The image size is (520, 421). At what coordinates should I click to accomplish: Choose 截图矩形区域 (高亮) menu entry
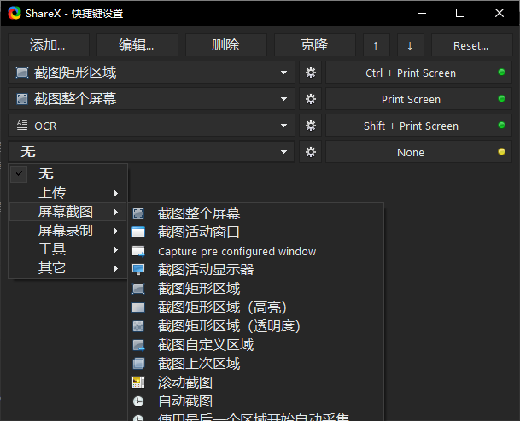(255, 307)
